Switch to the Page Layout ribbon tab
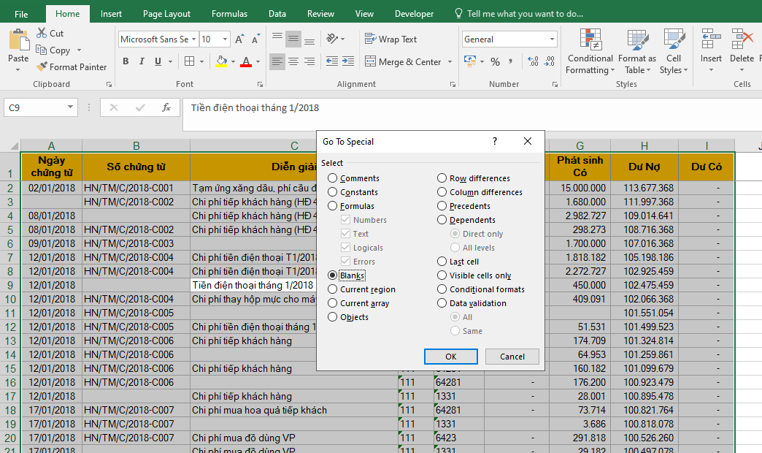This screenshot has width=762, height=453. pos(166,14)
